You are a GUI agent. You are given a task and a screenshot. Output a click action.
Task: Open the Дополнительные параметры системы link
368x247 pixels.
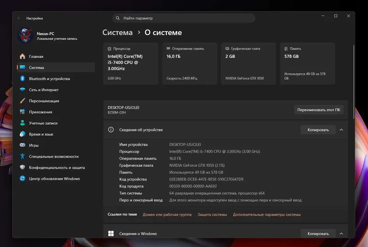tap(267, 215)
